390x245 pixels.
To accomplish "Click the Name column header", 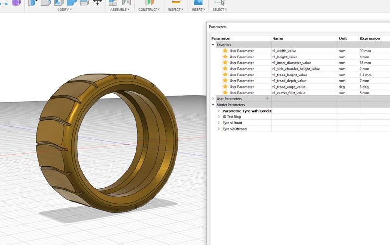I will click(x=277, y=38).
